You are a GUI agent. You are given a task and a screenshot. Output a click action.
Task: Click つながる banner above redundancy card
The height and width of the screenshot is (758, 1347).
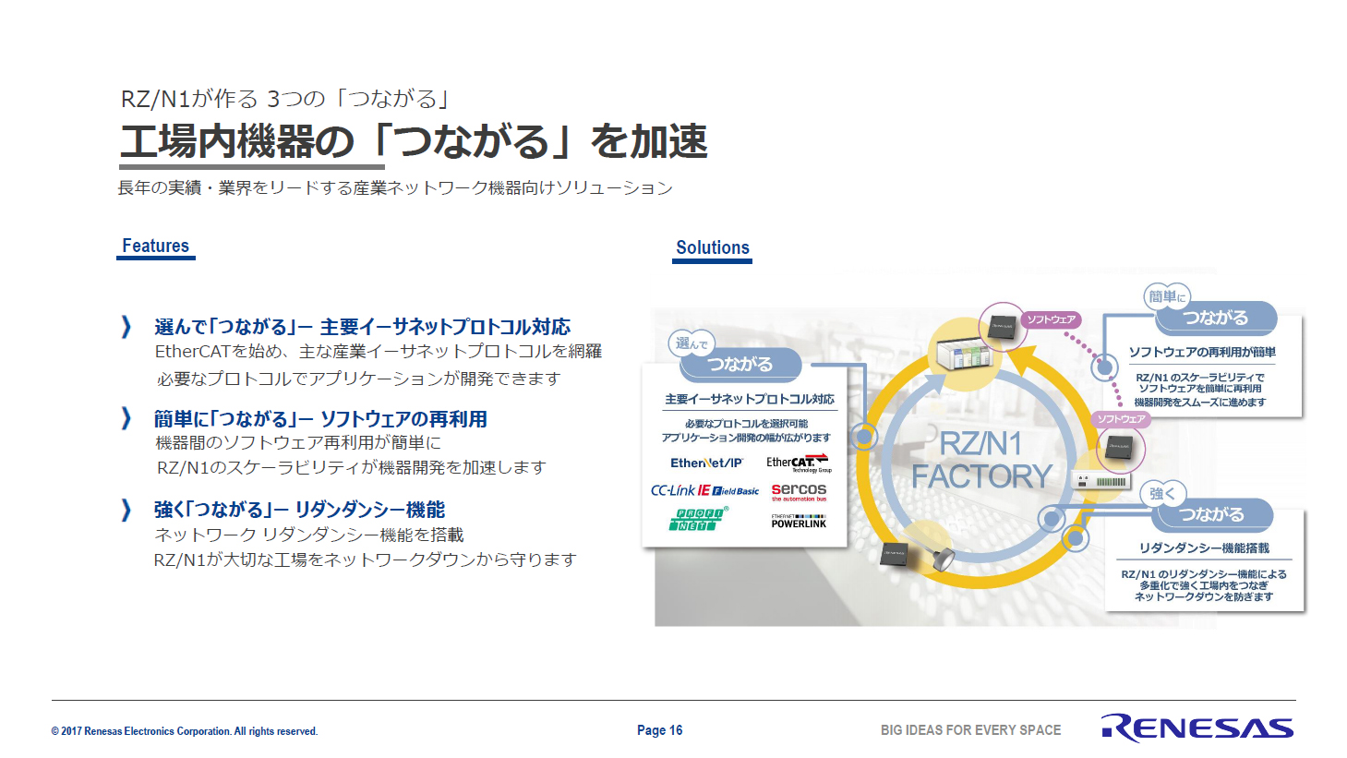pos(1212,514)
